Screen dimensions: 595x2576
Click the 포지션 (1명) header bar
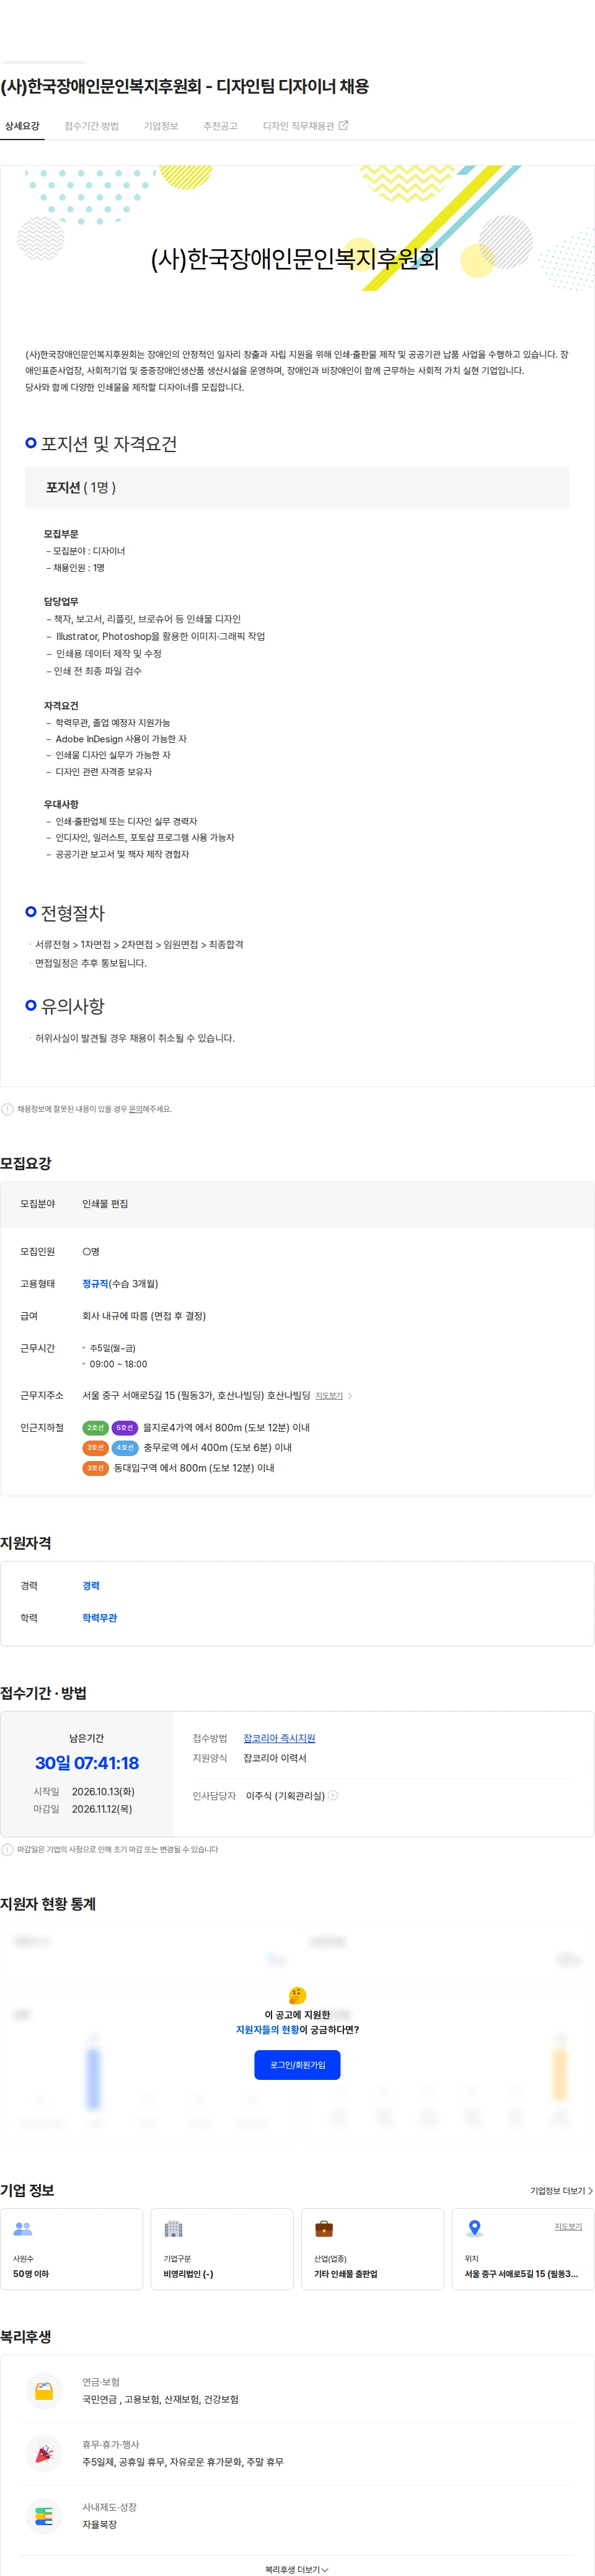(x=297, y=487)
